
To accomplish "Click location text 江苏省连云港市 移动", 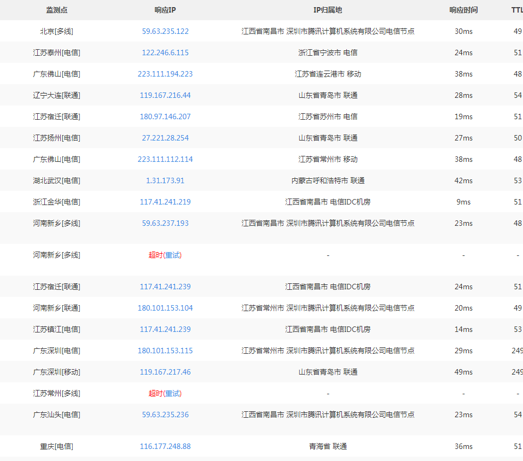I will [x=328, y=74].
